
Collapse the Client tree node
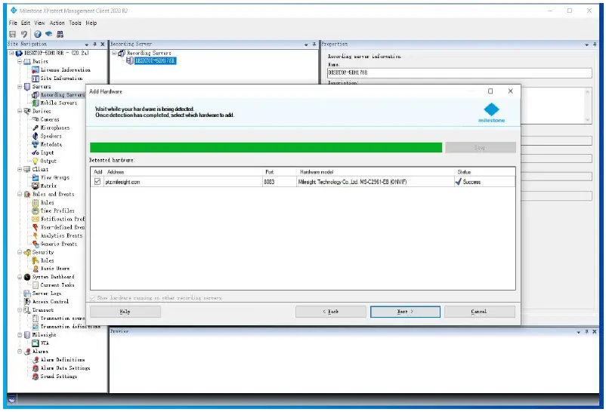(x=20, y=169)
